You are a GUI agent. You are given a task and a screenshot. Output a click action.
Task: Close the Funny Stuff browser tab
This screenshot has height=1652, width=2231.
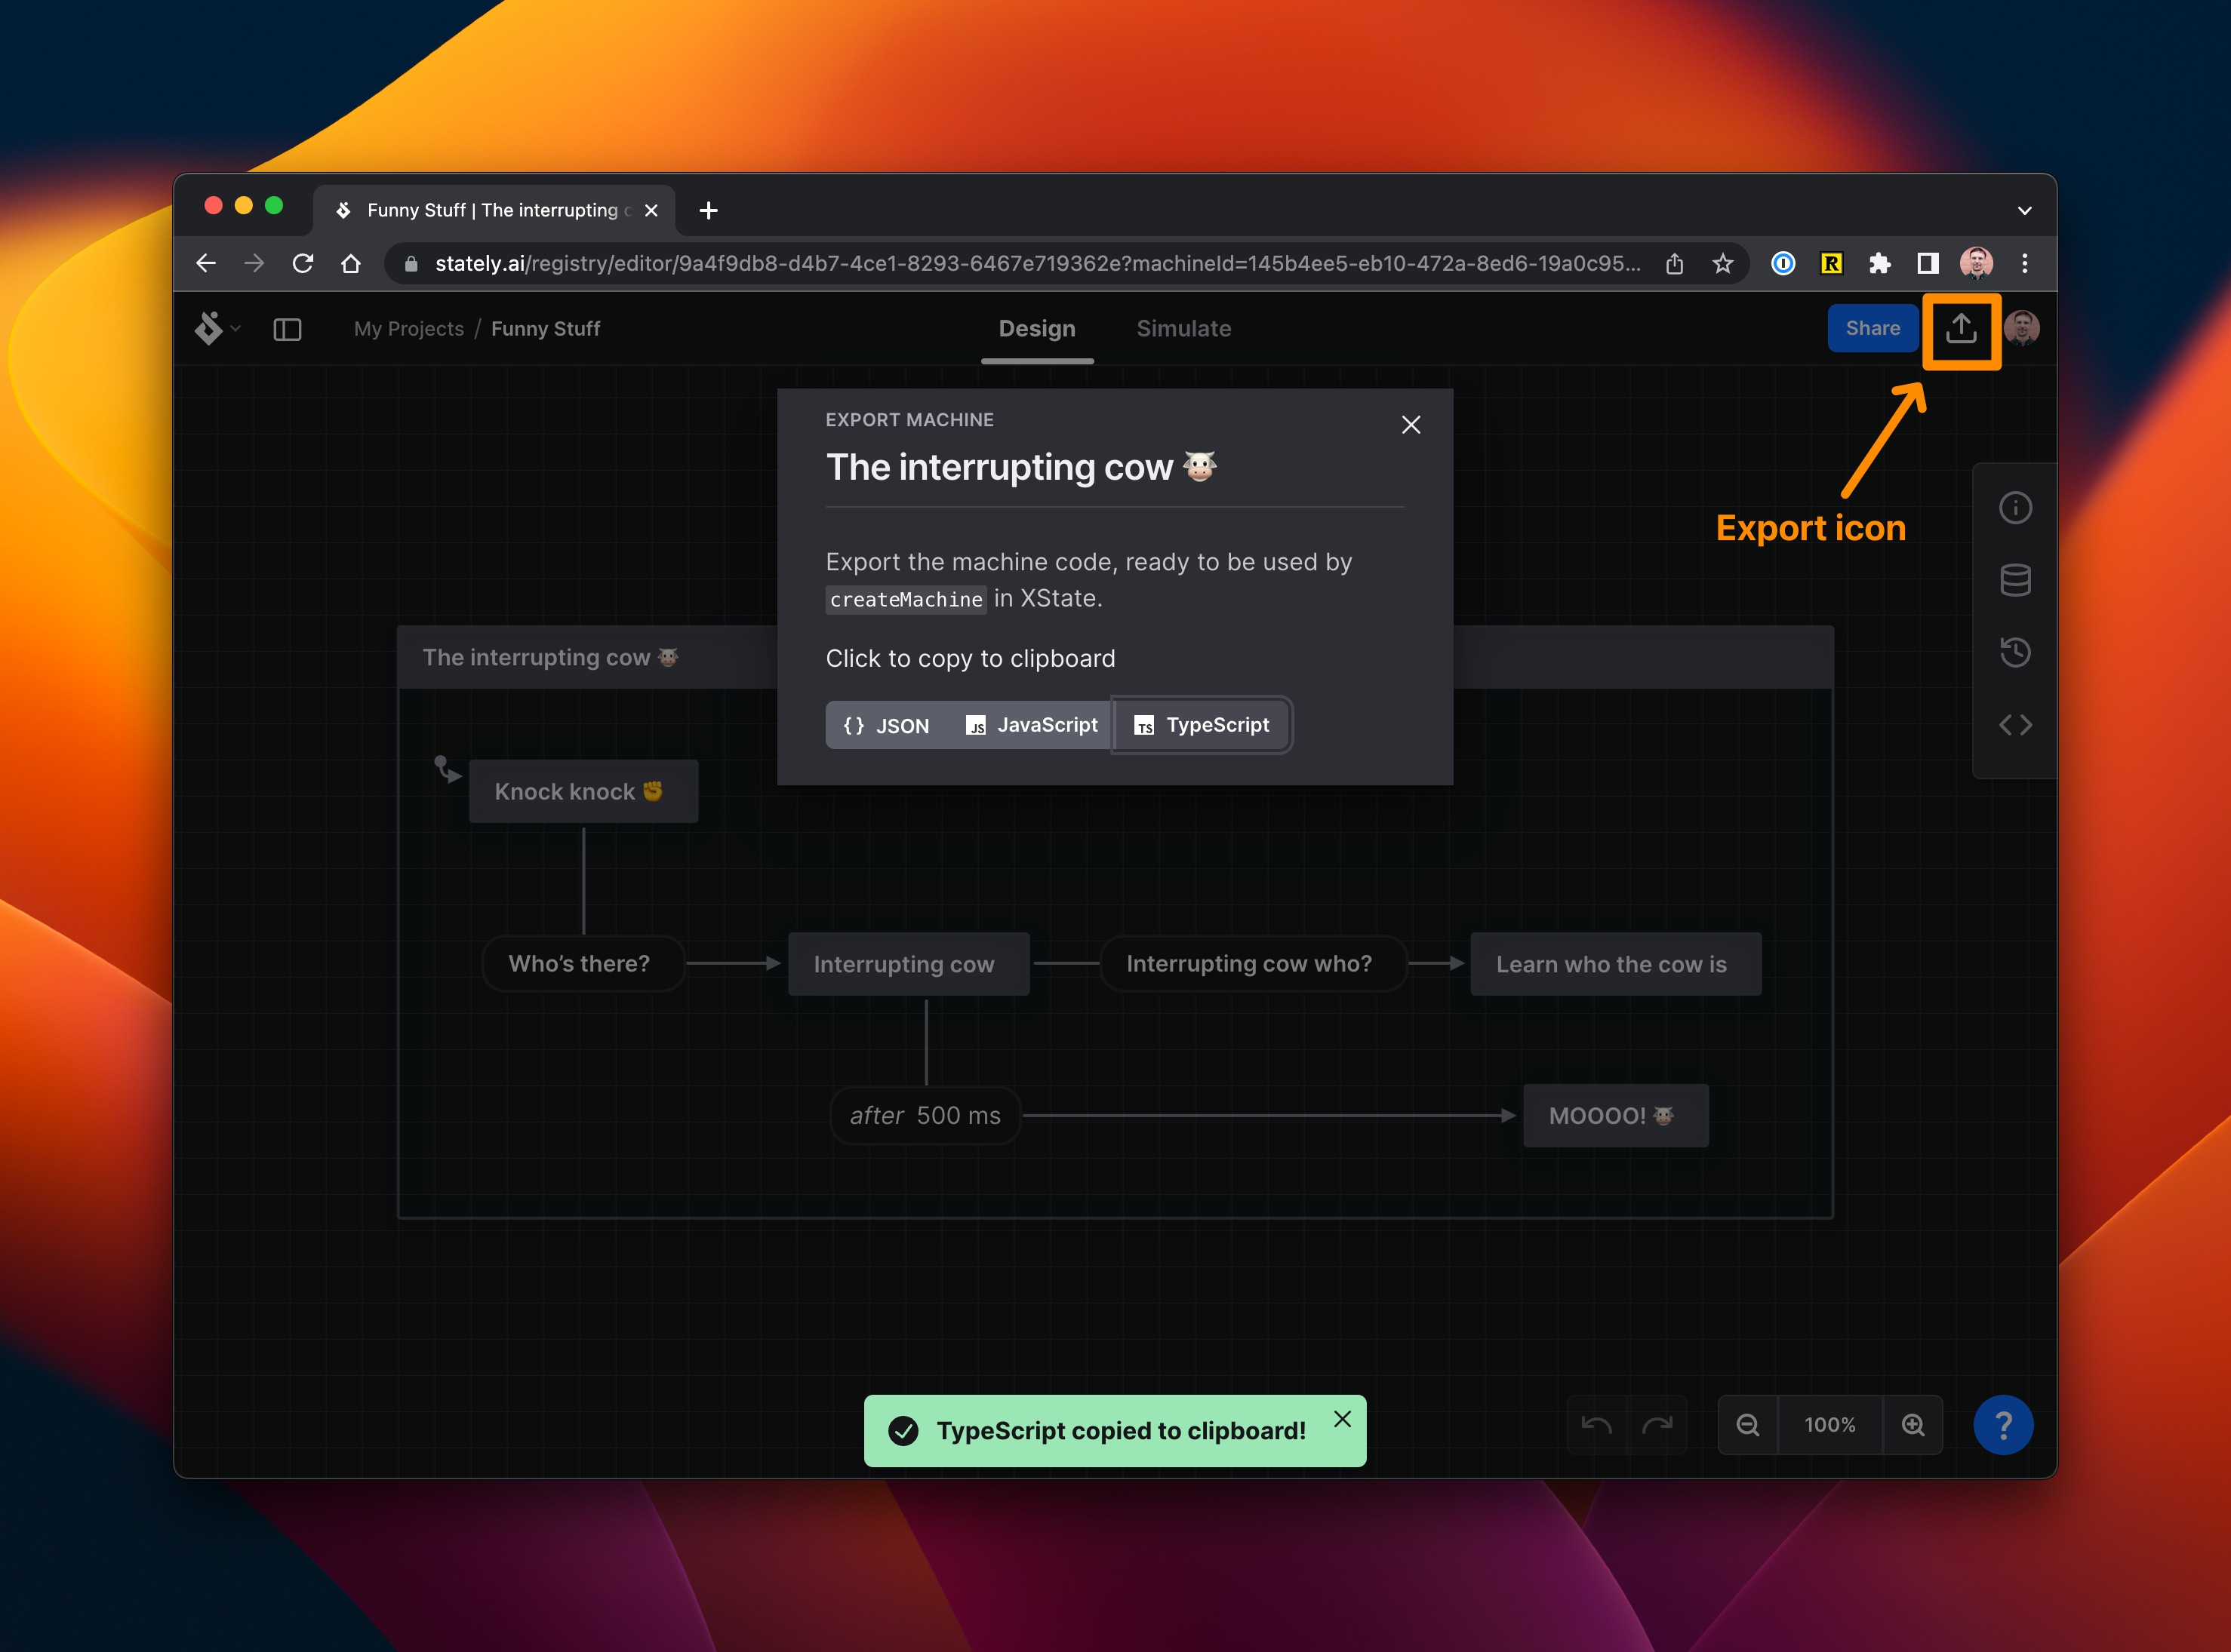tap(651, 210)
